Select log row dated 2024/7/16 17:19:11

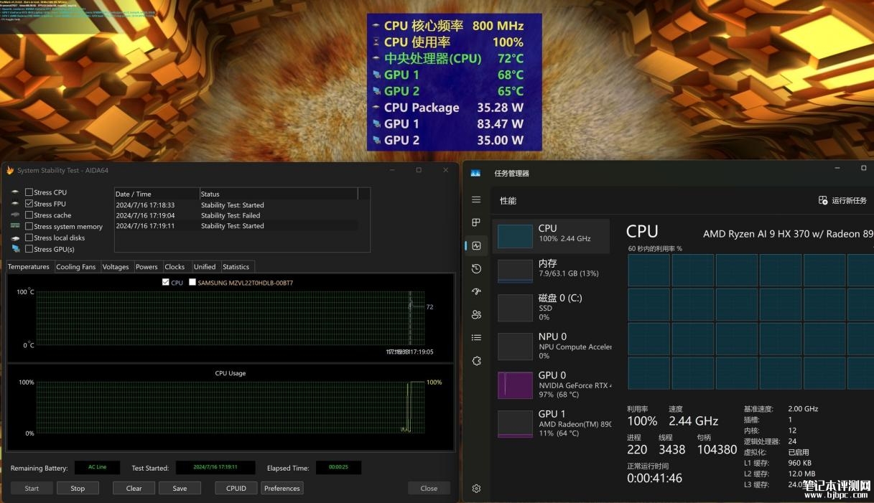pyautogui.click(x=236, y=226)
